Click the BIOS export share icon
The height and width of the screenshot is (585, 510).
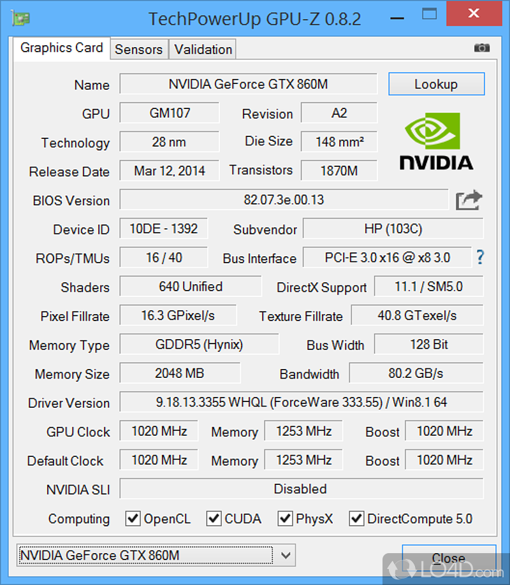(x=469, y=201)
